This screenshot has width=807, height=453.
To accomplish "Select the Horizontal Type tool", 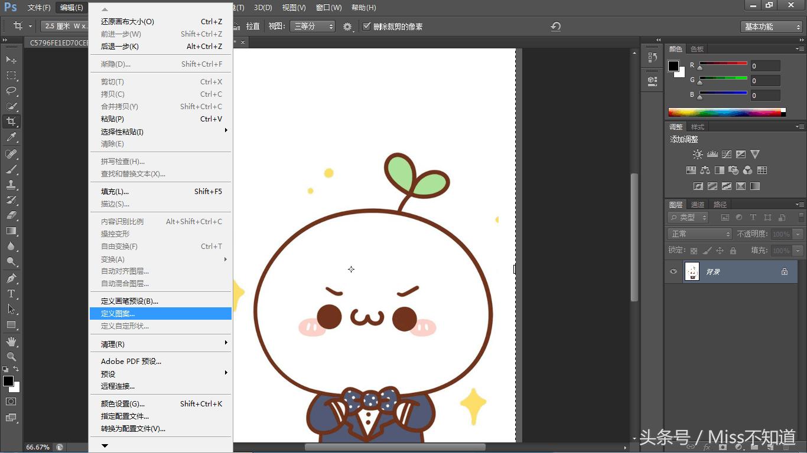I will point(11,294).
